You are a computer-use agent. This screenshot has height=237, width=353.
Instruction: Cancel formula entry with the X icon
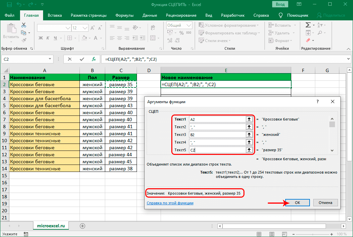[x=70, y=59]
